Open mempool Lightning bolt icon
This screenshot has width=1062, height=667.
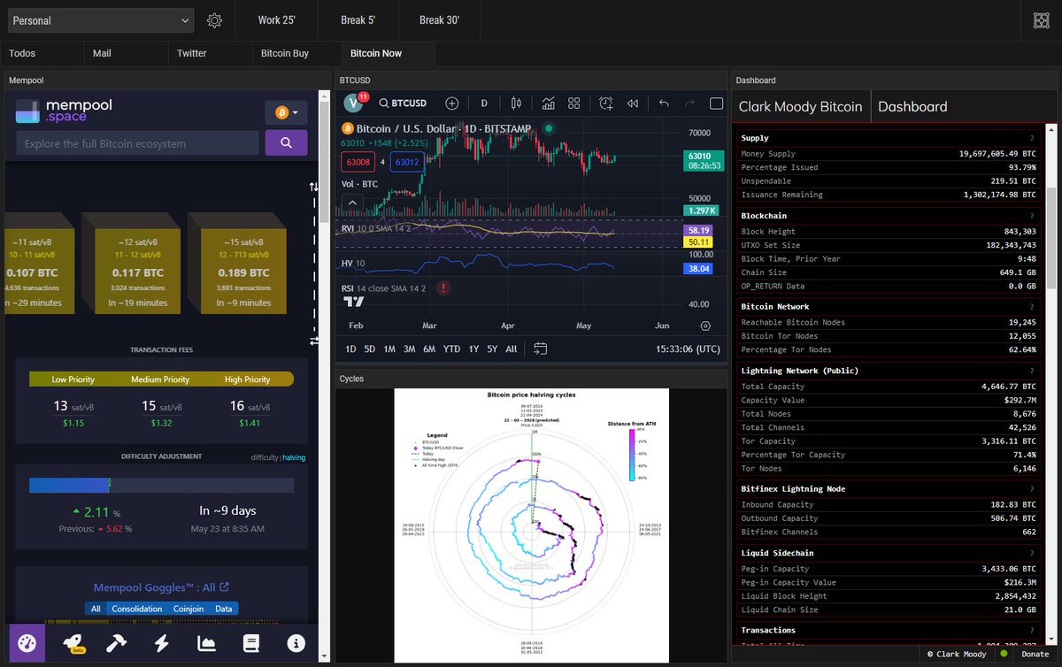coord(161,644)
